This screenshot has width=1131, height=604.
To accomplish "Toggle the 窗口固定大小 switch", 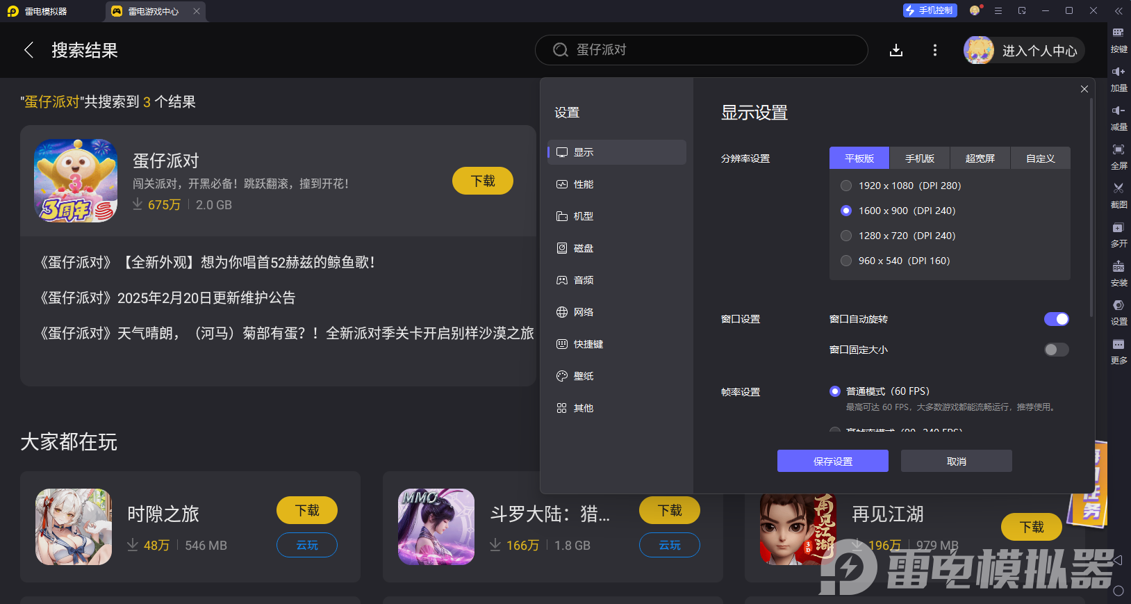I will pyautogui.click(x=1057, y=350).
